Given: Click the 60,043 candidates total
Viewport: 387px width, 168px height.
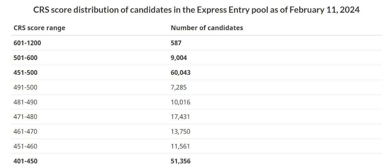Looking at the screenshot, I should (x=180, y=72).
